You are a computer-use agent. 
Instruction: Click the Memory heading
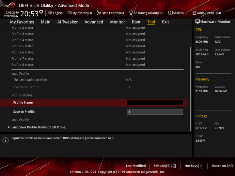tap(202, 79)
